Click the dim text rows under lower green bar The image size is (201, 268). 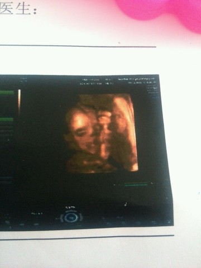[x=7, y=130]
